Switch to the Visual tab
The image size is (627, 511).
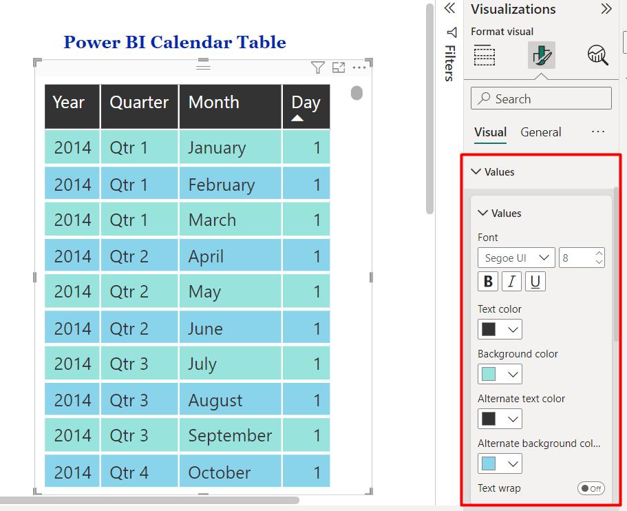[x=490, y=132]
